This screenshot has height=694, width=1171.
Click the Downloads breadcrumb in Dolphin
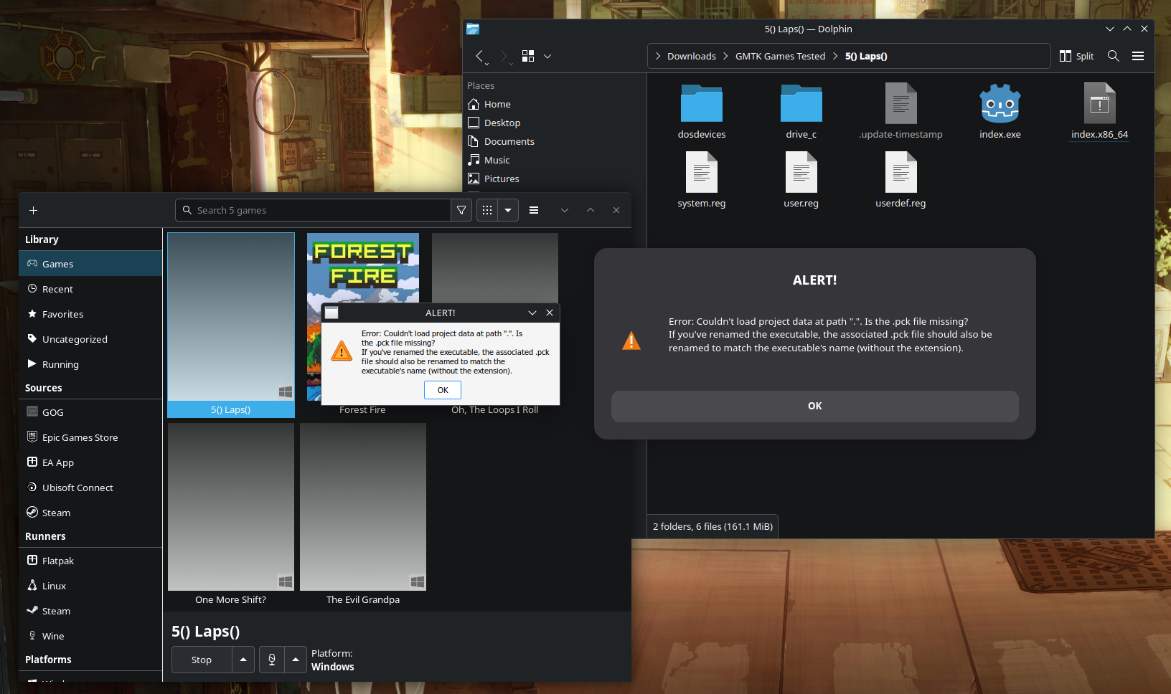(692, 56)
